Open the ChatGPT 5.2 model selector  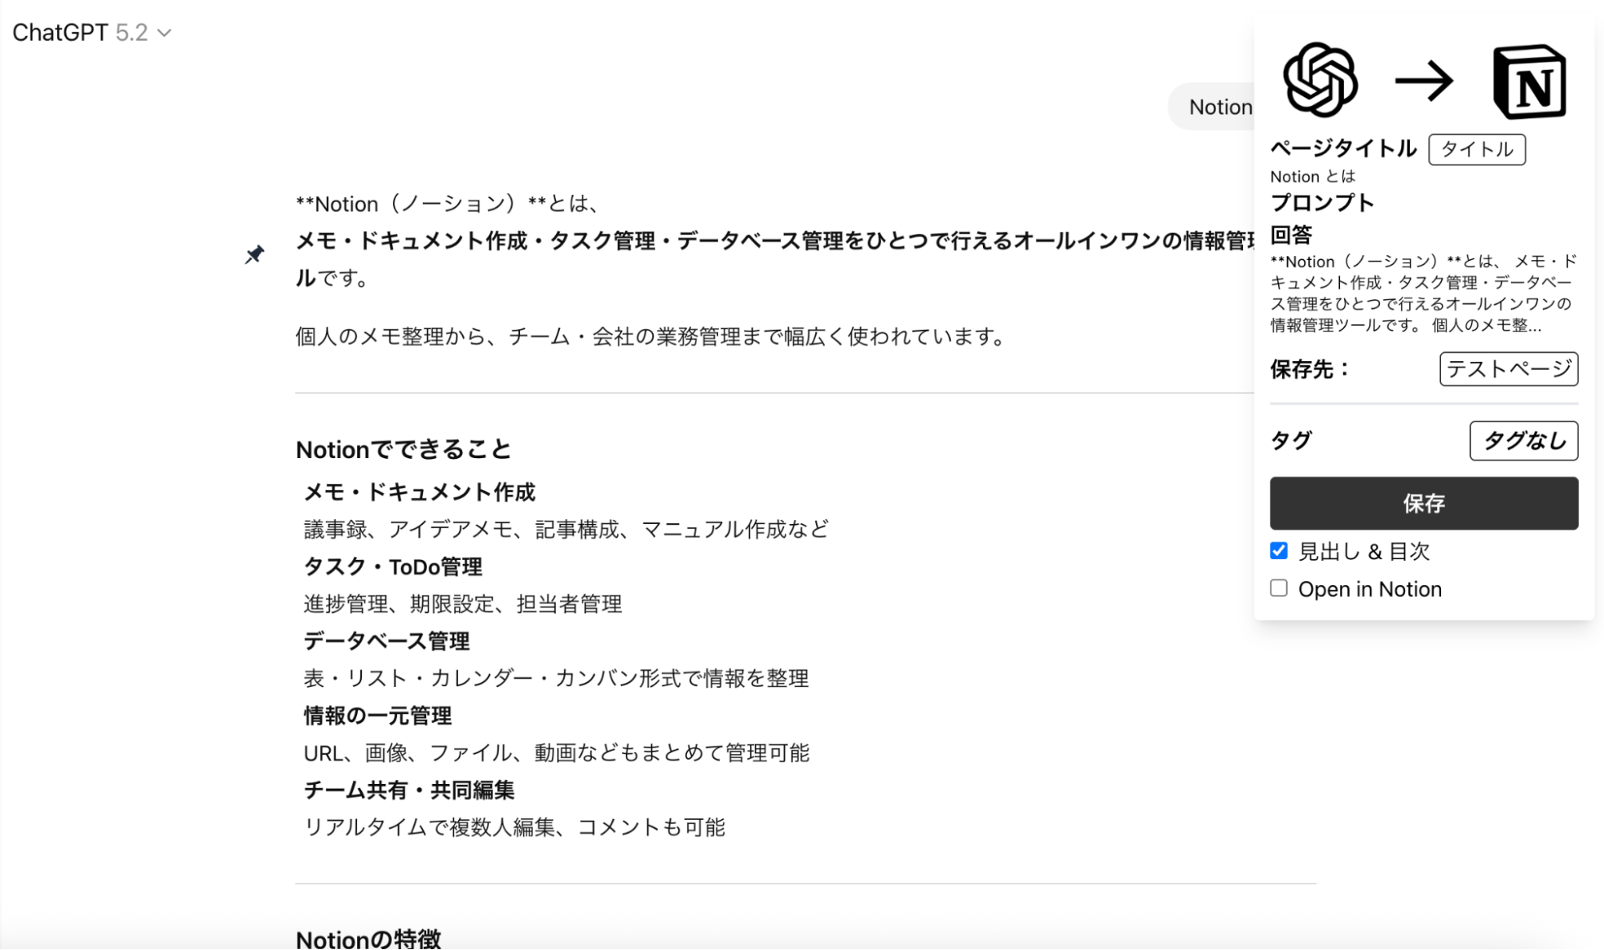pyautogui.click(x=92, y=33)
